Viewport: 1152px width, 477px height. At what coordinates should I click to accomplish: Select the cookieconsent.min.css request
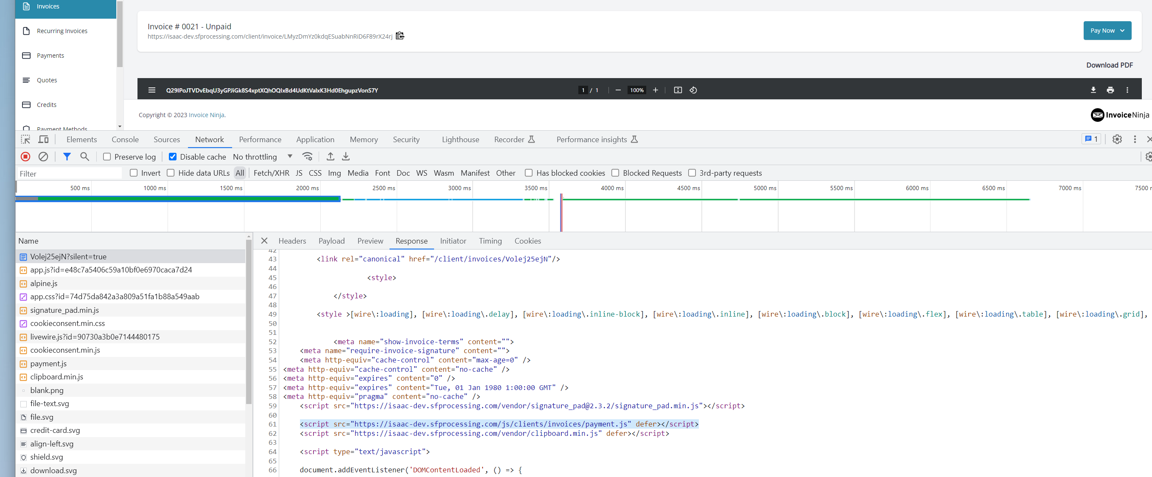[x=131, y=323]
